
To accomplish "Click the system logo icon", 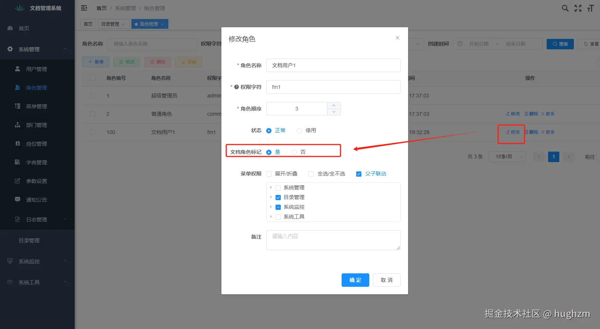I will [x=19, y=8].
